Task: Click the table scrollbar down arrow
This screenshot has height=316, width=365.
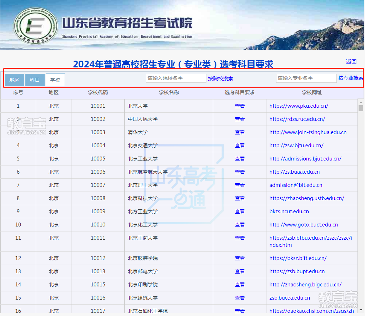Action: pyautogui.click(x=361, y=310)
